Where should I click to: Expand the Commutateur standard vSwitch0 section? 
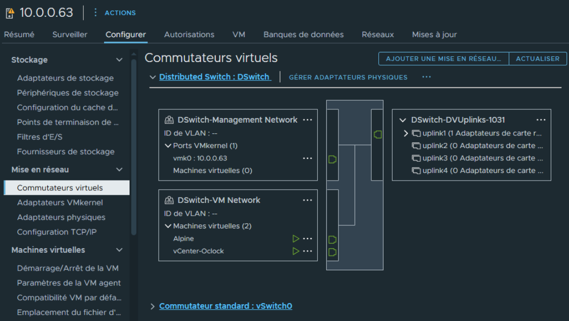click(152, 306)
